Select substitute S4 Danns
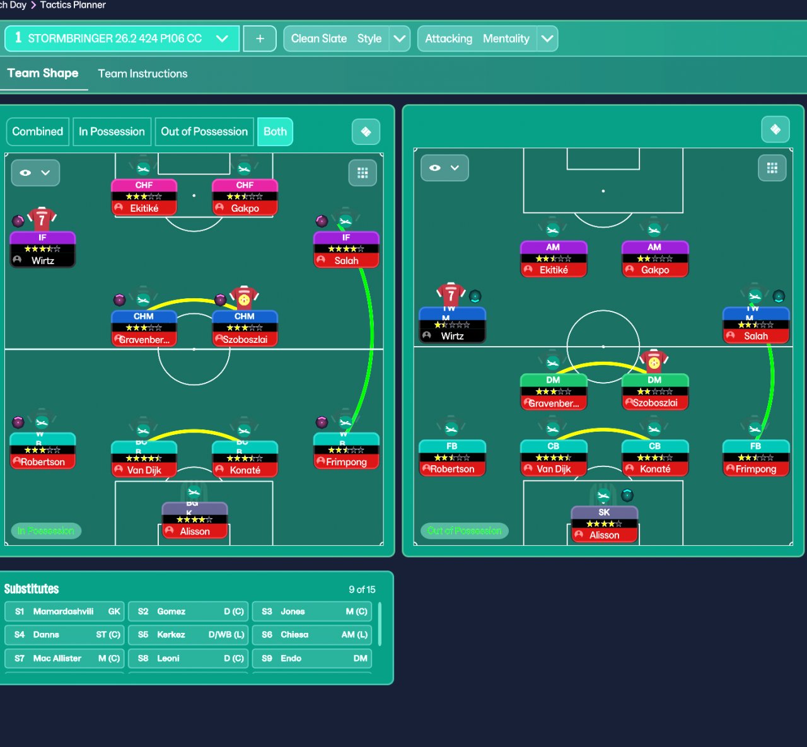Image resolution: width=807 pixels, height=747 pixels. point(64,635)
